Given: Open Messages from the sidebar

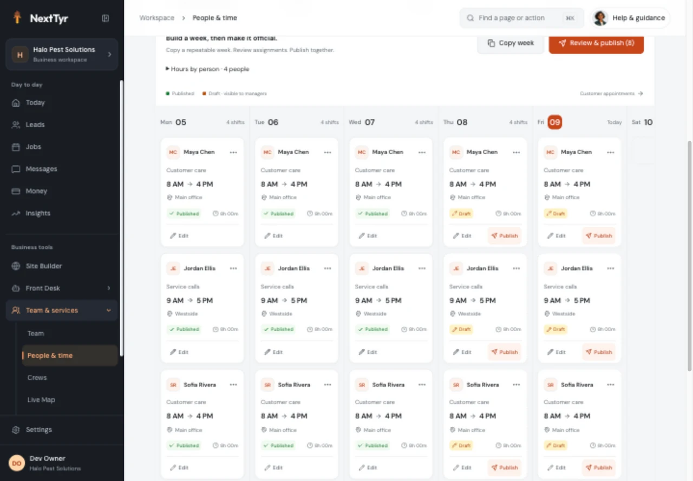Looking at the screenshot, I should click(62, 169).
